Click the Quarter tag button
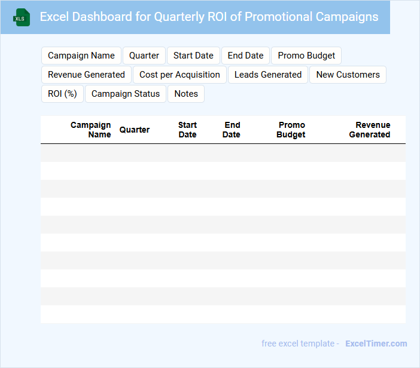Image resolution: width=420 pixels, height=368 pixels. 144,56
